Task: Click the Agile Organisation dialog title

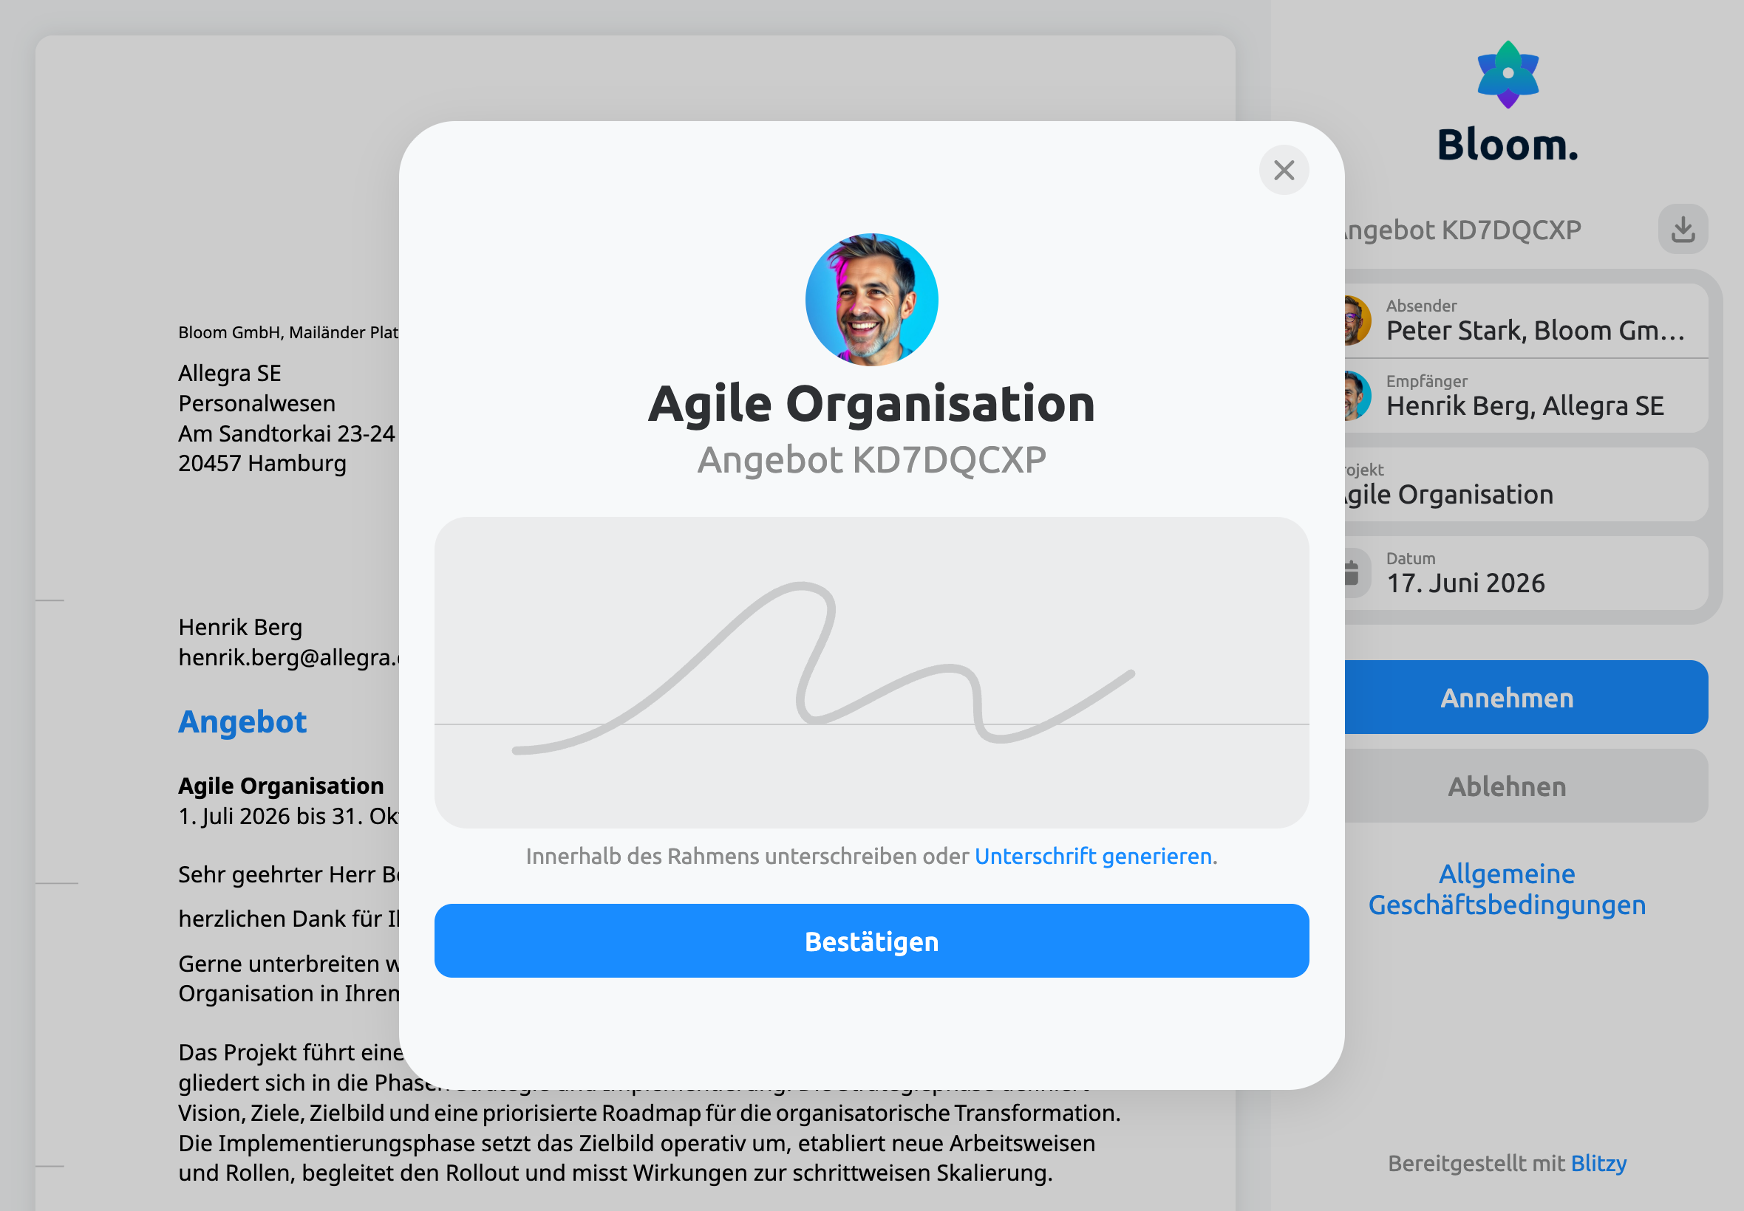Action: (871, 403)
